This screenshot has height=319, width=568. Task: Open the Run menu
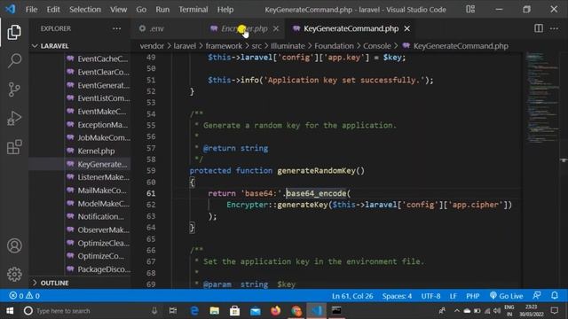pyautogui.click(x=162, y=10)
